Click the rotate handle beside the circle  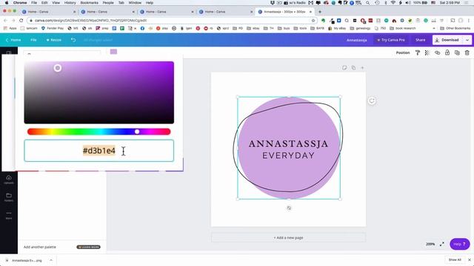[x=372, y=100]
